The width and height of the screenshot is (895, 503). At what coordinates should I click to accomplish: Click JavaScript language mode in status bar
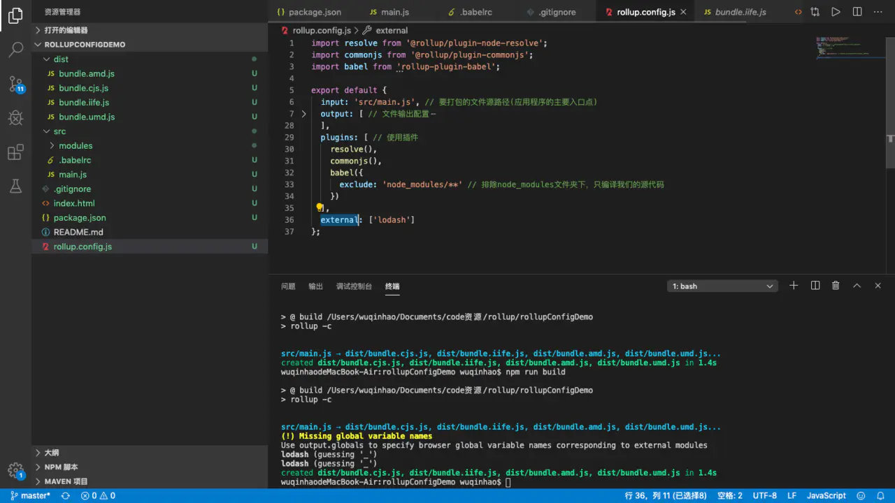tap(826, 495)
